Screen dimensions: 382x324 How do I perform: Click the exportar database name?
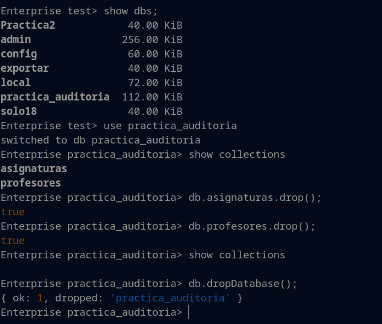(25, 68)
